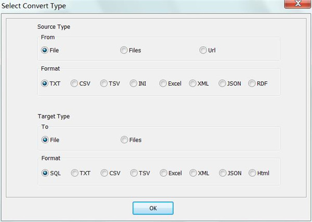The height and width of the screenshot is (222, 312).
Task: Click the OK button to confirm
Action: pyautogui.click(x=153, y=208)
